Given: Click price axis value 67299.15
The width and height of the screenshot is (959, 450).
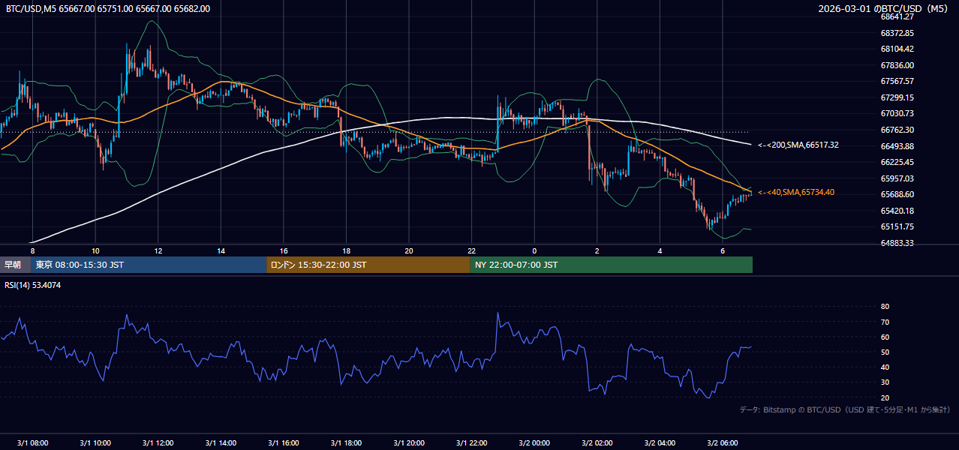Looking at the screenshot, I should click(x=897, y=97).
